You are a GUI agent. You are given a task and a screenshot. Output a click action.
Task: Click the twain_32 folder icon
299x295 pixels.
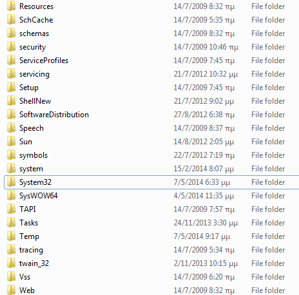click(x=11, y=263)
